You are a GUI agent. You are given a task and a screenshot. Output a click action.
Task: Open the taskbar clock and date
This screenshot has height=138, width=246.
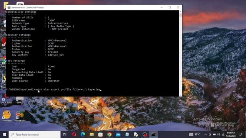click(x=231, y=135)
